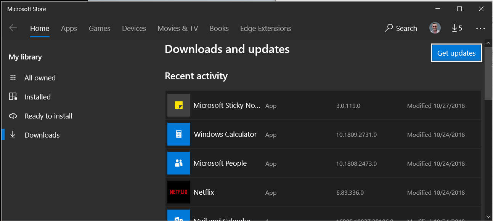Click version number 10.1809.2731.0

pyautogui.click(x=357, y=135)
